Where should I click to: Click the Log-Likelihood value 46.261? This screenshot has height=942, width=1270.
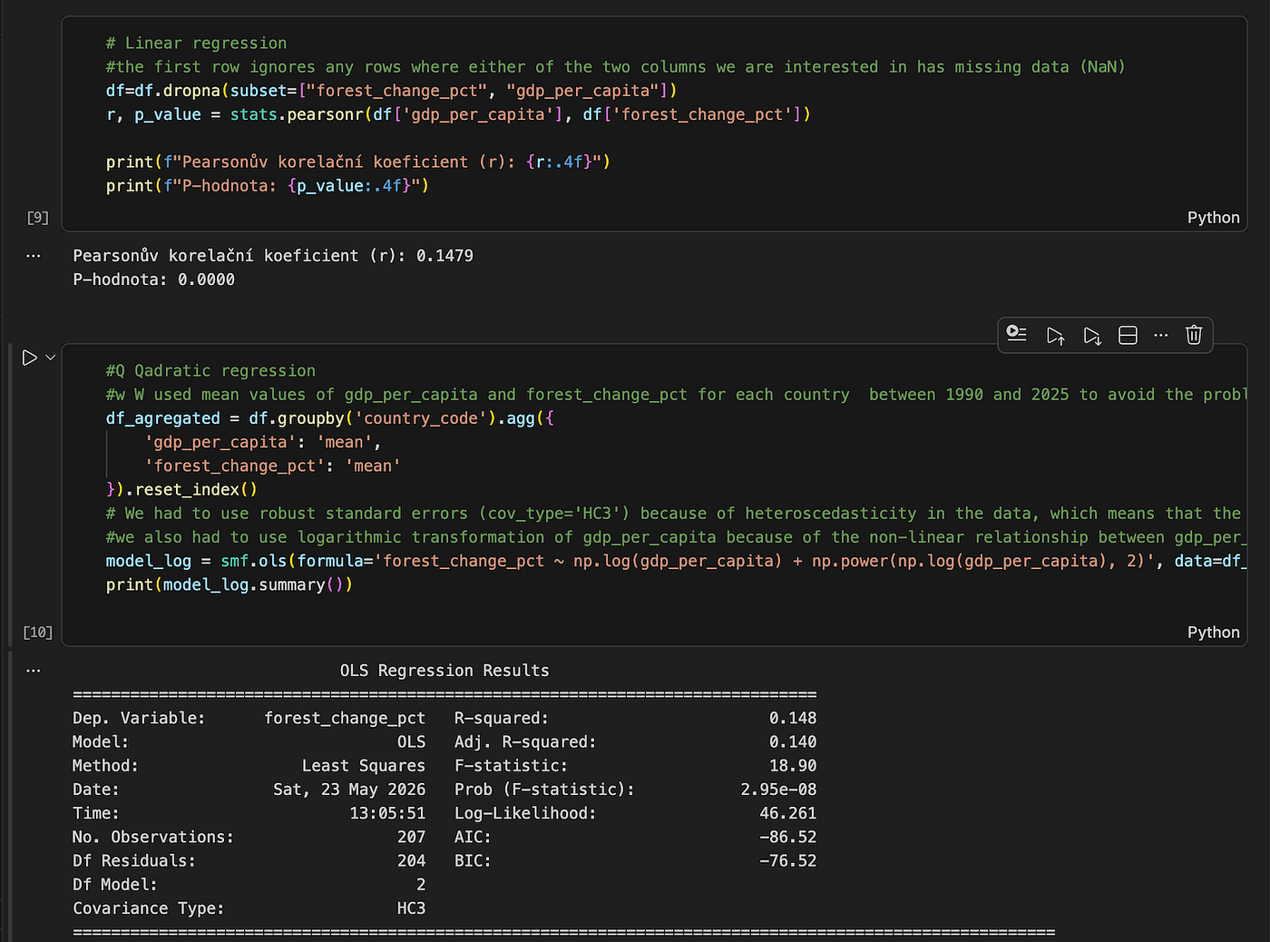pos(787,813)
